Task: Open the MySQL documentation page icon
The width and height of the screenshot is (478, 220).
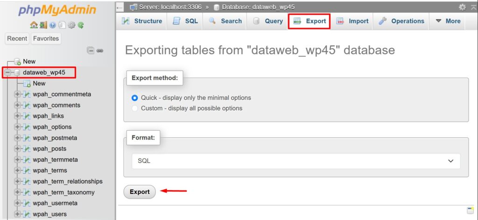Action: click(62, 25)
